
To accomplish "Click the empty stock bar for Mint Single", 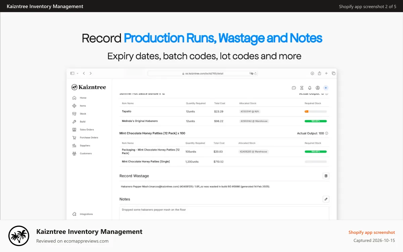I will [x=316, y=162].
